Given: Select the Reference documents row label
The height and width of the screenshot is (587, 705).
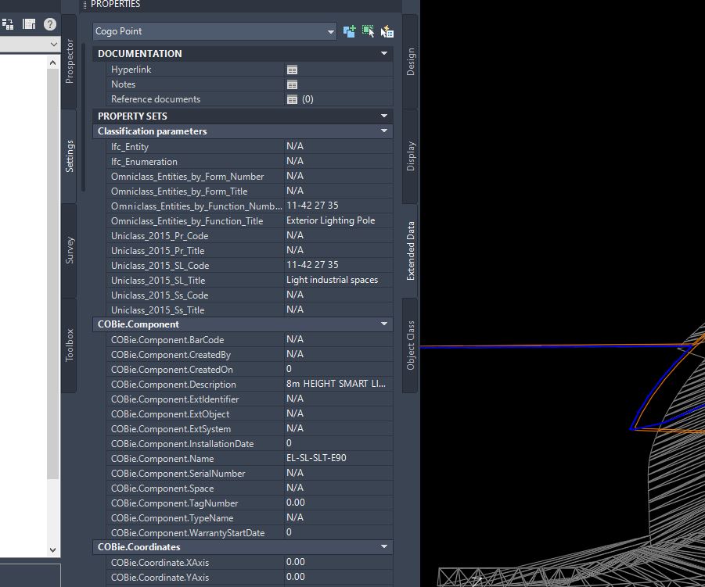Looking at the screenshot, I should tap(156, 99).
